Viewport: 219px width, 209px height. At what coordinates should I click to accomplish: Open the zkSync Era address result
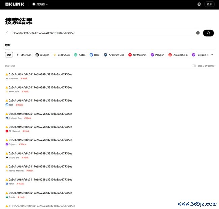[x=40, y=153]
